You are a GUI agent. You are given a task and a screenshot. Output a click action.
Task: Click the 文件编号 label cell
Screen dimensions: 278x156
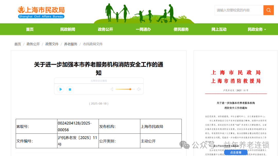[x=37, y=141]
